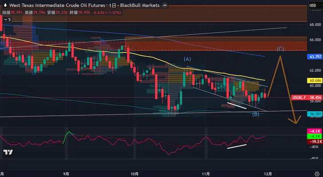Click the (A) wave label
Viewport: 323px width, 177px height.
click(x=187, y=59)
